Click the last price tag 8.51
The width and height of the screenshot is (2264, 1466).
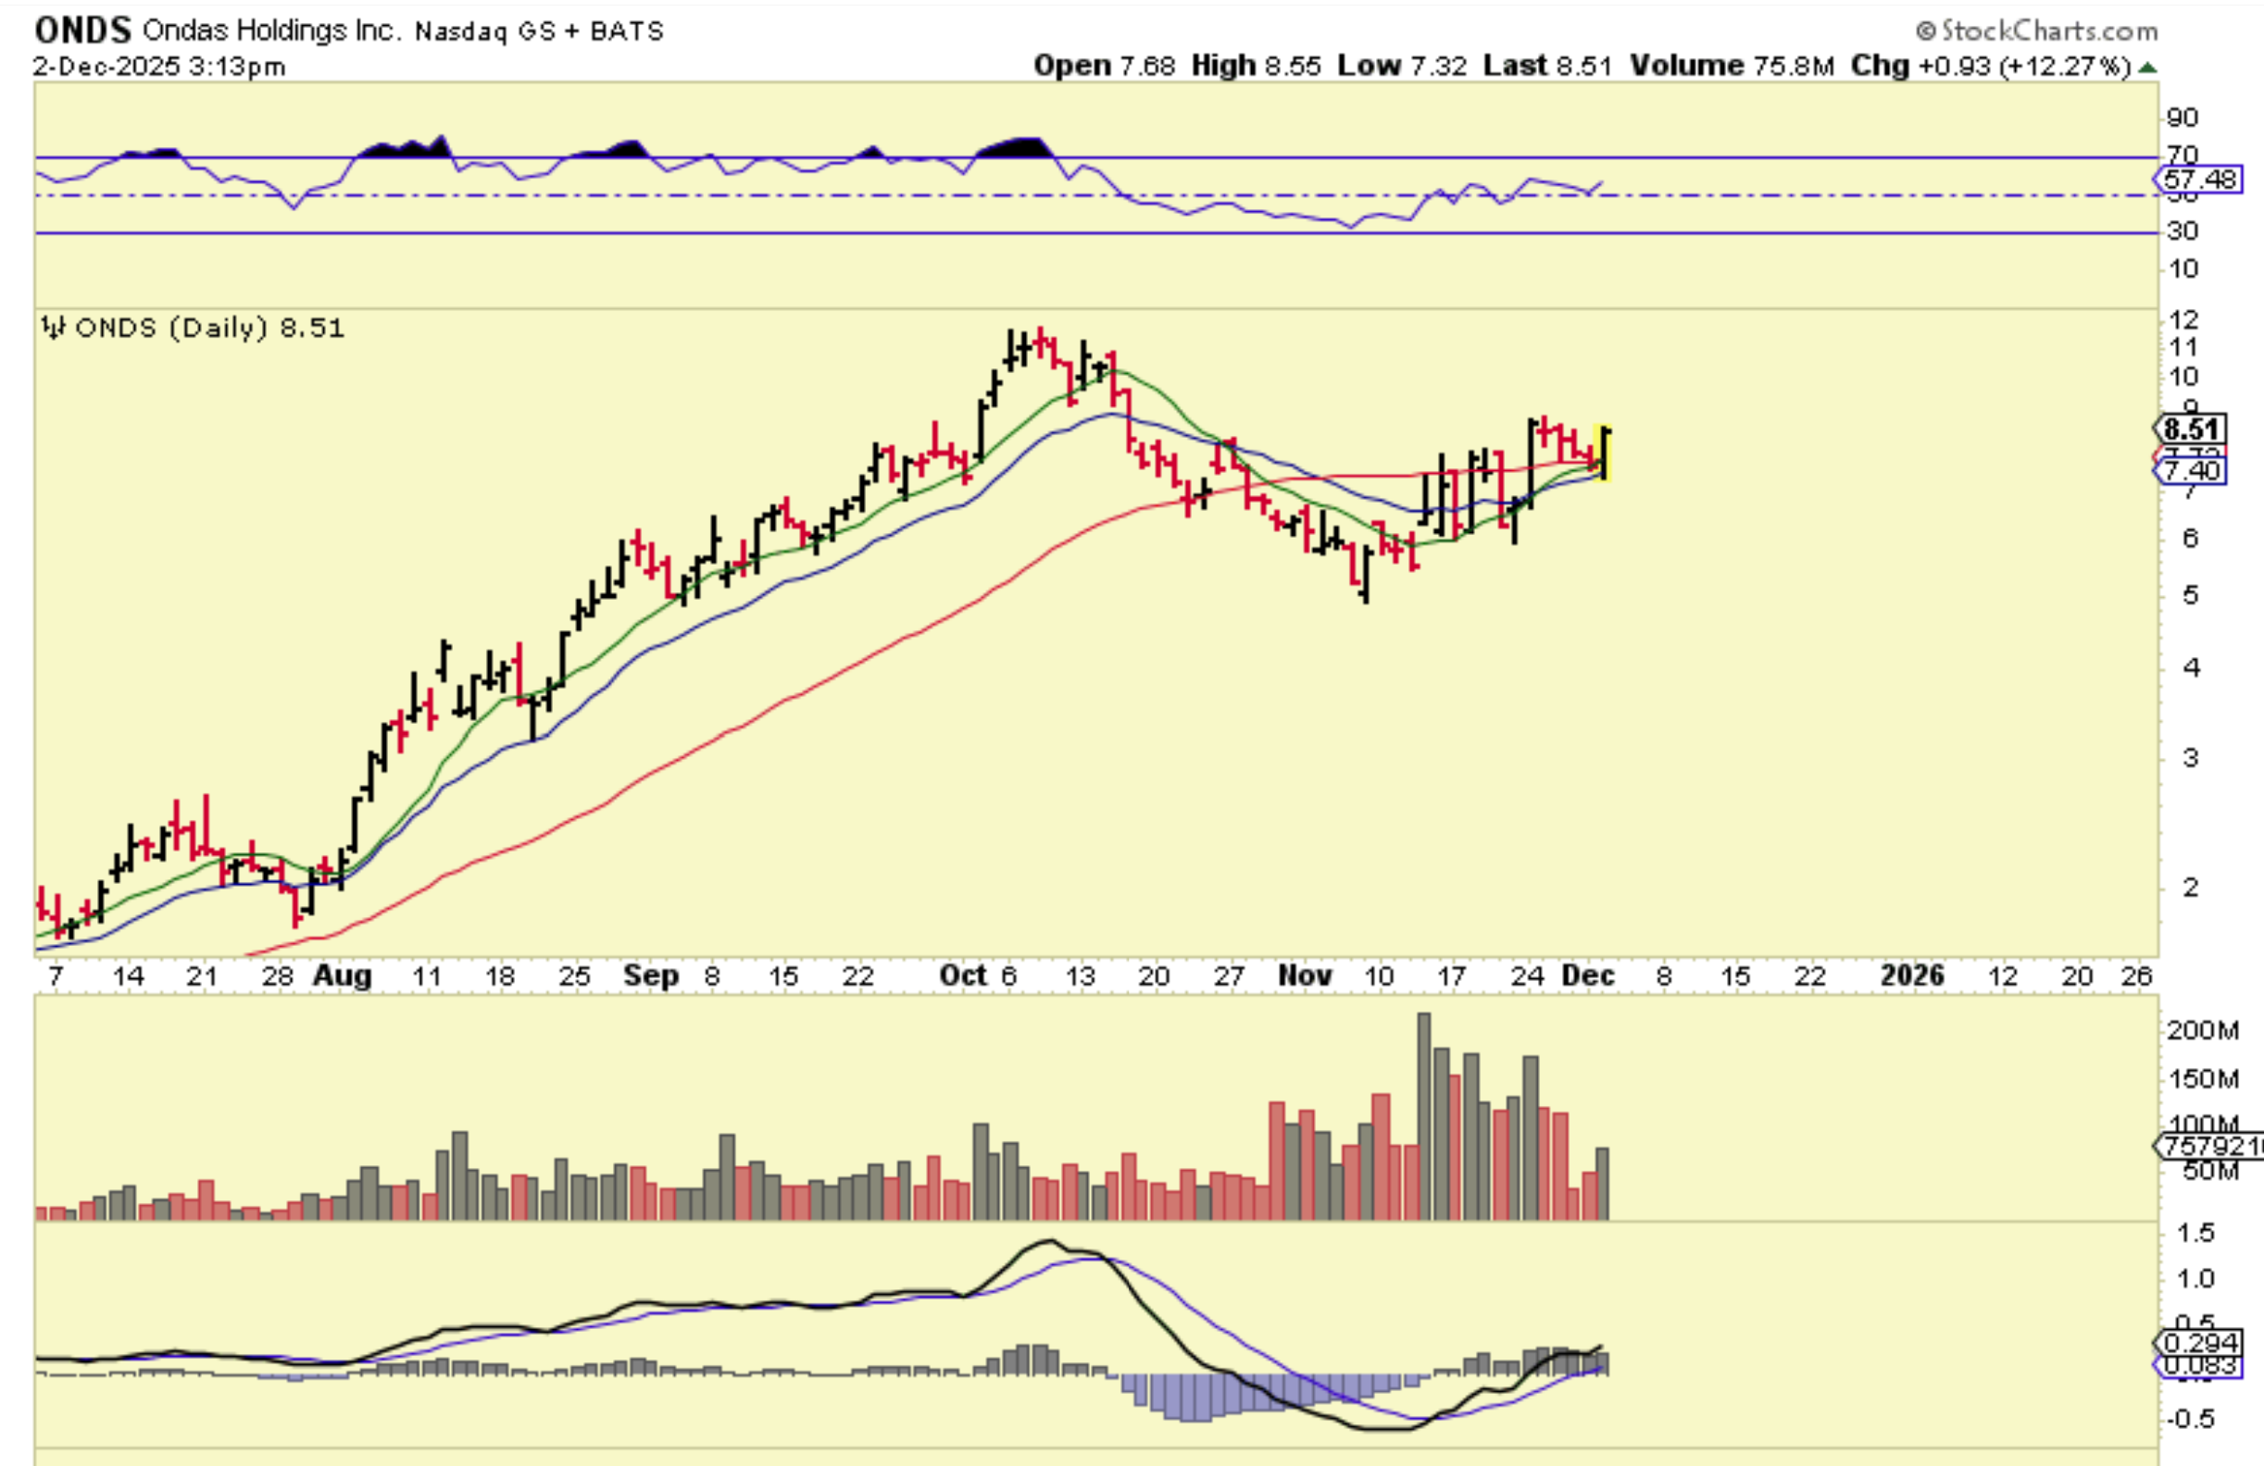2191,429
